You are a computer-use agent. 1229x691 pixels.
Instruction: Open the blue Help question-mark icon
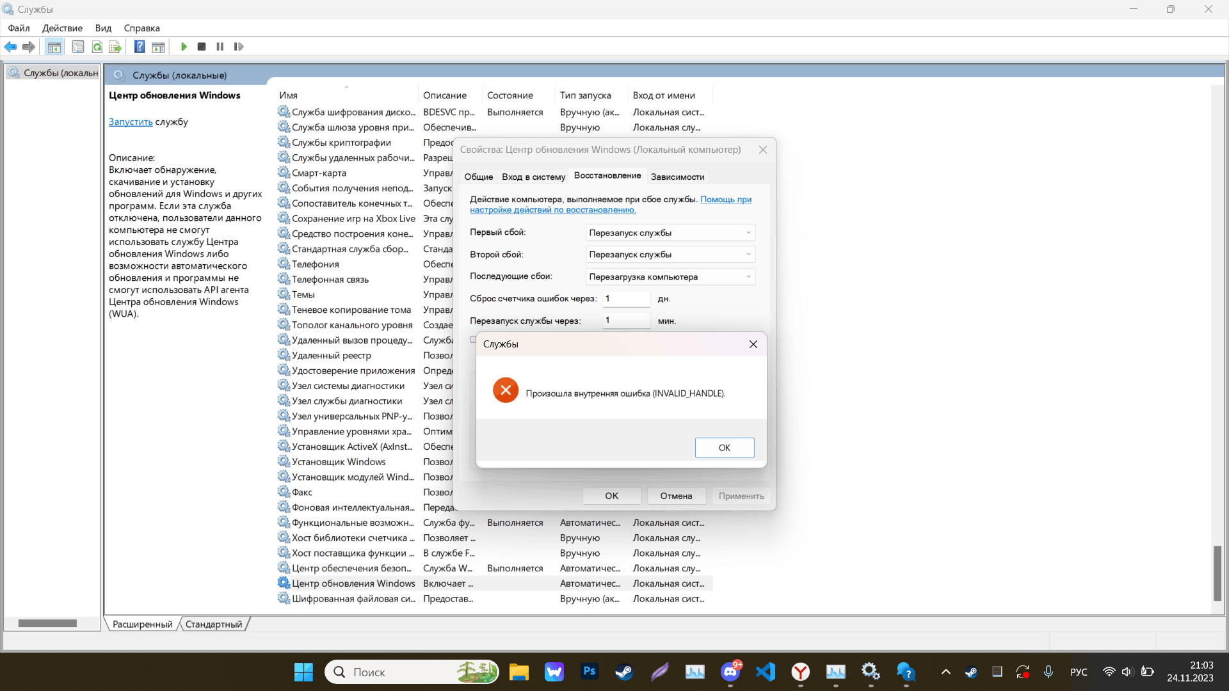tap(140, 47)
